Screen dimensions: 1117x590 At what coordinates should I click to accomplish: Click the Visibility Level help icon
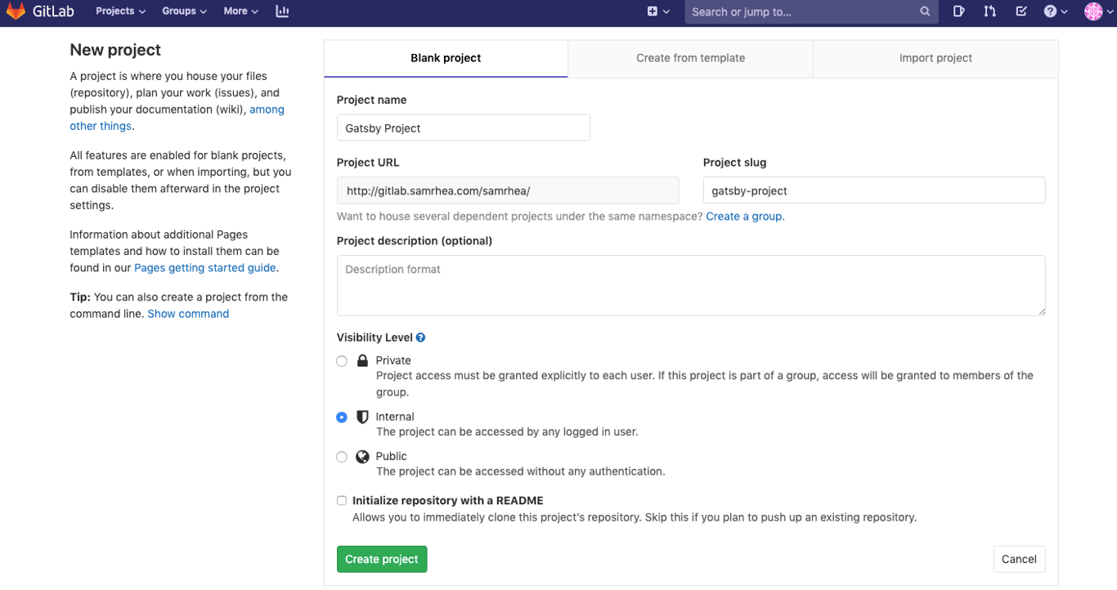point(420,337)
